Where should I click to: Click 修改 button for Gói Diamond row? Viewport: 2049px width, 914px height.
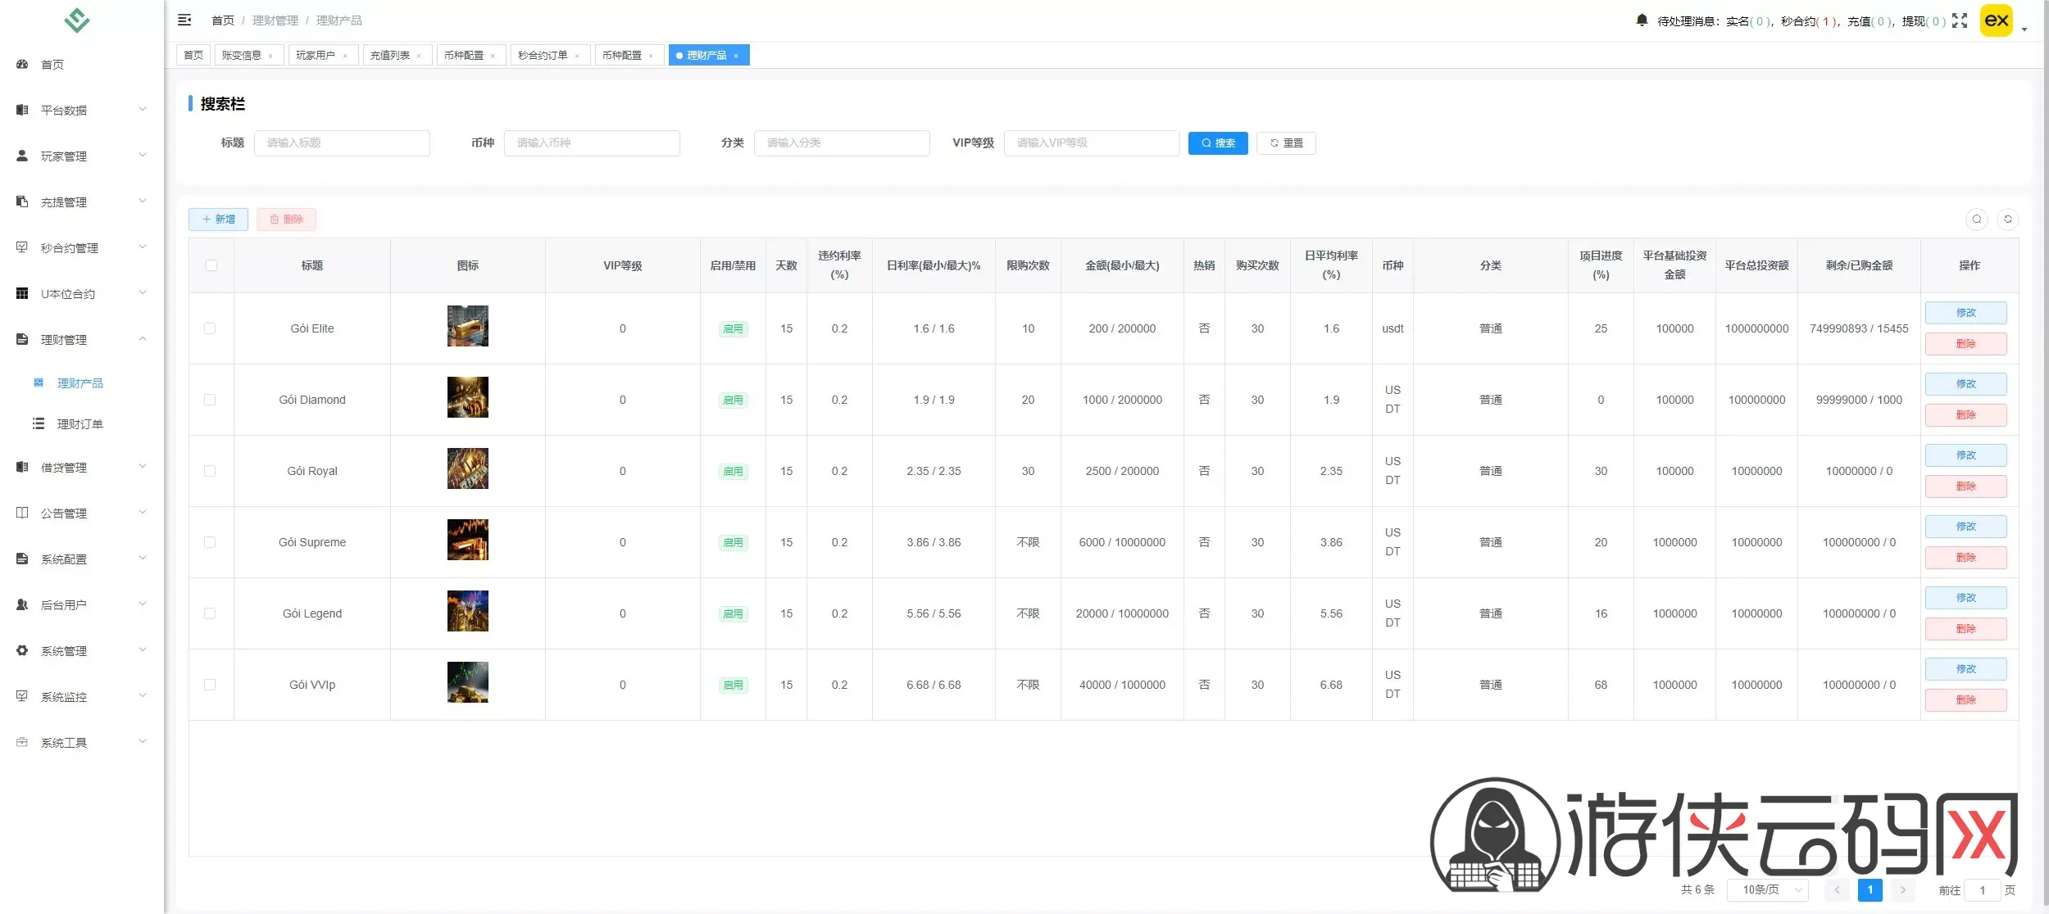pyautogui.click(x=1965, y=384)
